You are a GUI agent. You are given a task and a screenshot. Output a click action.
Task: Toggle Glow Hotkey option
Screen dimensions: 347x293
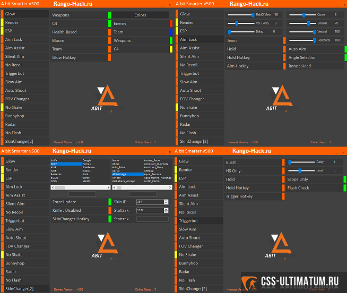pyautogui.click(x=81, y=57)
